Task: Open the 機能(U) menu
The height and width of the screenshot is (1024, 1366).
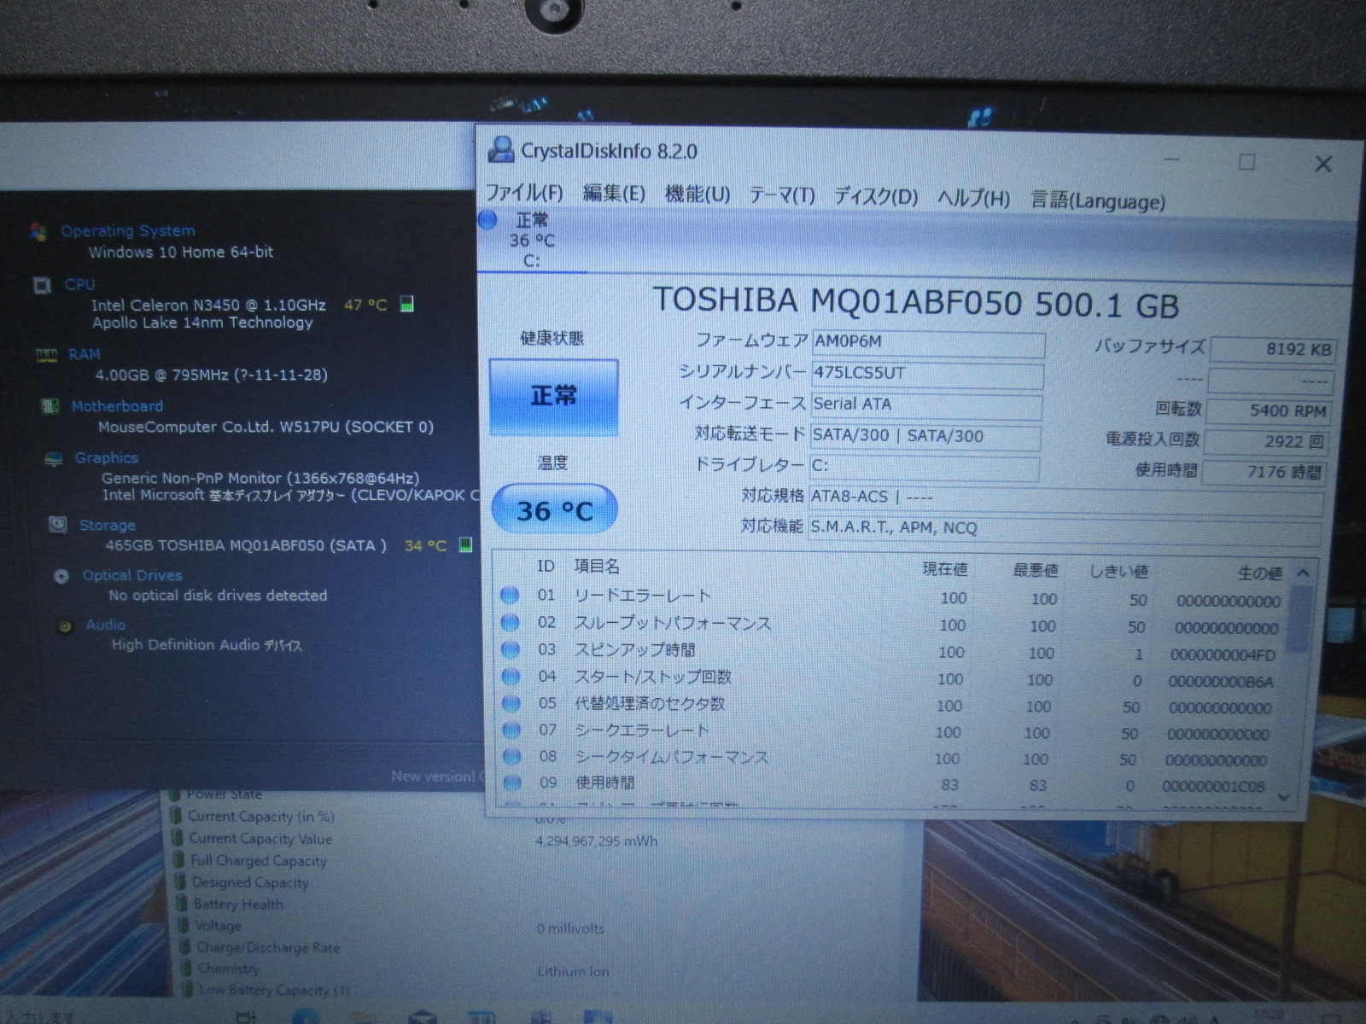Action: [698, 195]
